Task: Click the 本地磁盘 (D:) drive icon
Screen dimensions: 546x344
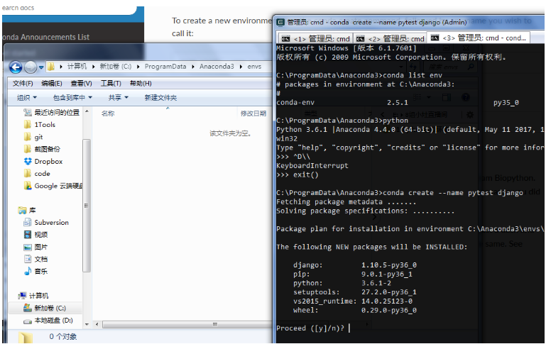Action: click(28, 321)
